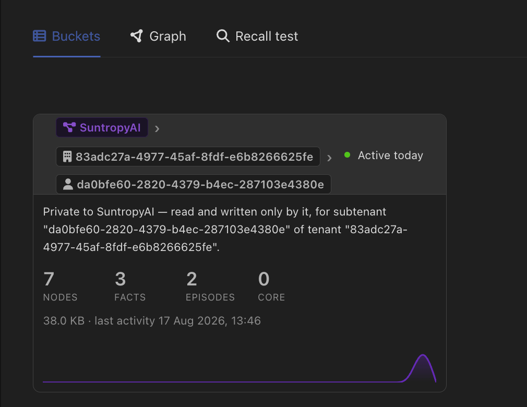
Task: Click the Buckets table icon
Action: 39,36
